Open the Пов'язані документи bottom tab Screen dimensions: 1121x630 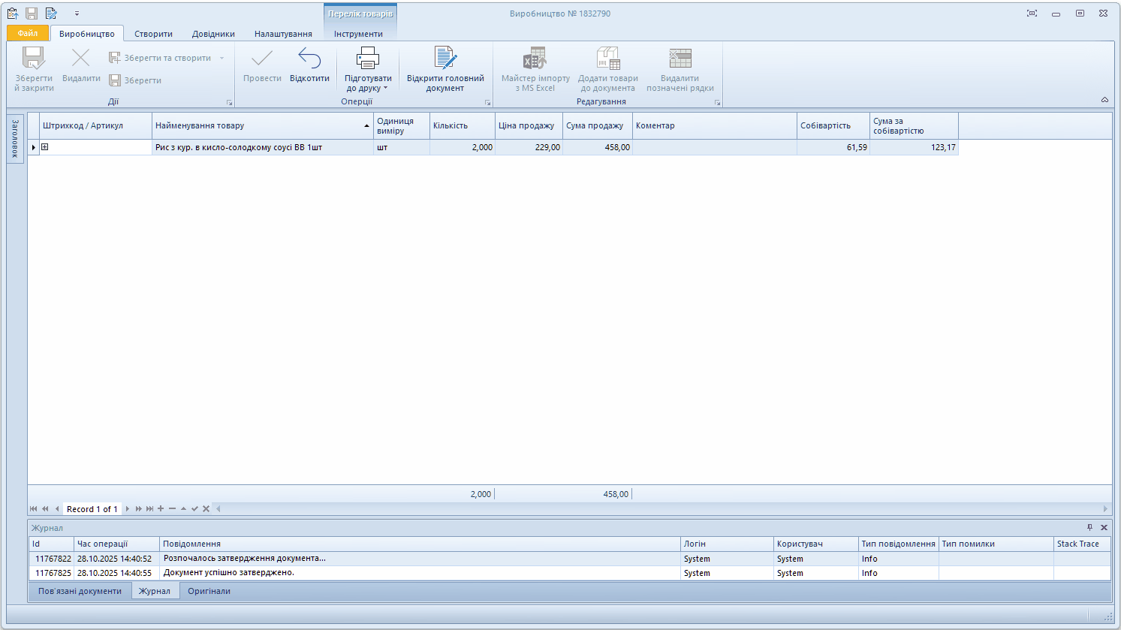point(80,591)
